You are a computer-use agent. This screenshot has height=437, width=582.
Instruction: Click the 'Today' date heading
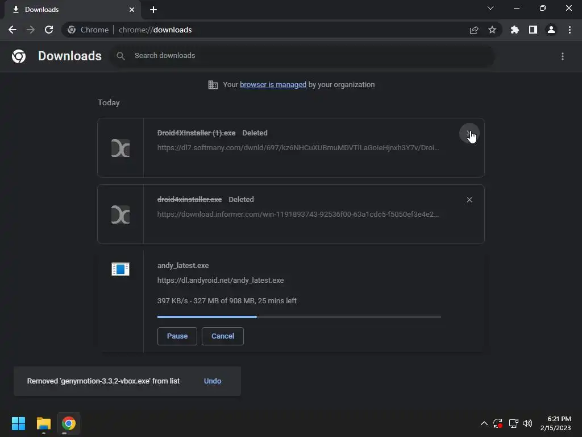pyautogui.click(x=109, y=102)
